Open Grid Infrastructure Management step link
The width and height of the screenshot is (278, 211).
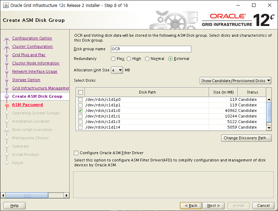(41, 88)
